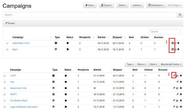Viewport: 185px width, 111px height.
Task: Delete the Test campaign
Action: click(x=181, y=82)
